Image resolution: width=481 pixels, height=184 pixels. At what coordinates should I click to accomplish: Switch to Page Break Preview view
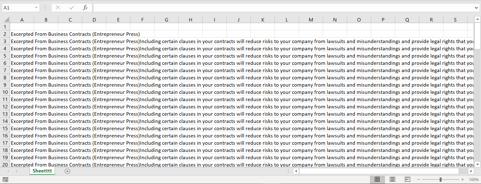408,179
